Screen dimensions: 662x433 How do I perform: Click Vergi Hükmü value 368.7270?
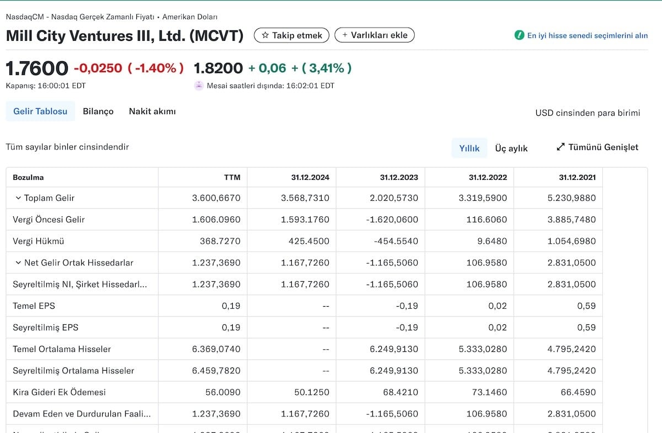tap(220, 241)
